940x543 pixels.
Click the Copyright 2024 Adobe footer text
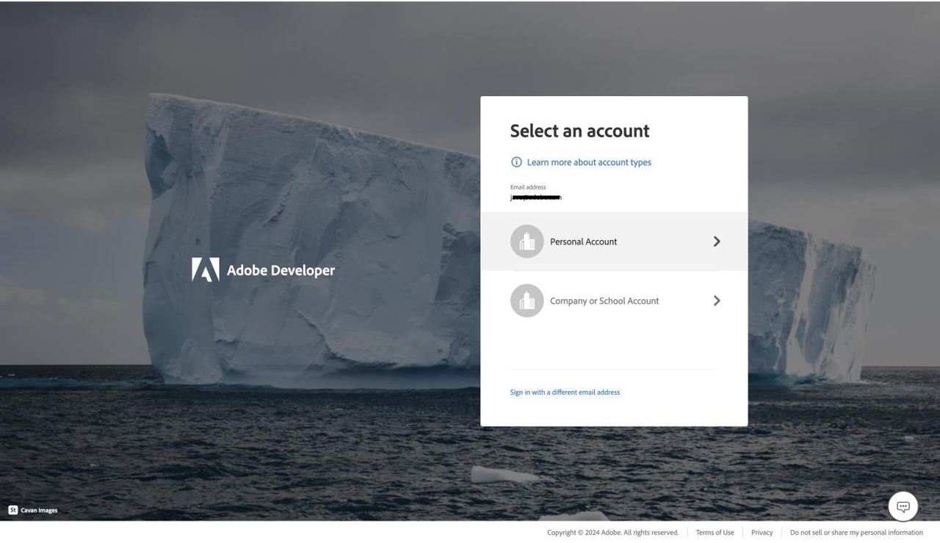pos(612,533)
